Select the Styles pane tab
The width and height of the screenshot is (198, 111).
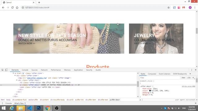pos(143,74)
